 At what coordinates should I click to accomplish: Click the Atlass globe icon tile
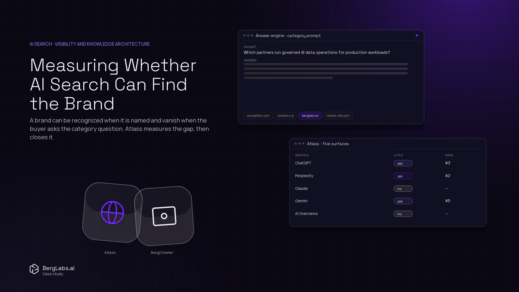pos(112,213)
